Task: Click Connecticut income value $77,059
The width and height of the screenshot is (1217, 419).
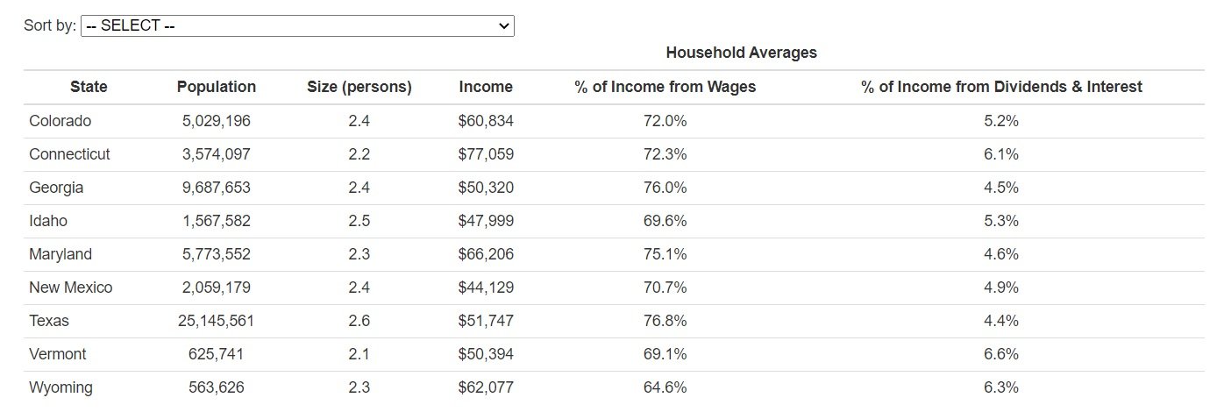Action: [486, 154]
